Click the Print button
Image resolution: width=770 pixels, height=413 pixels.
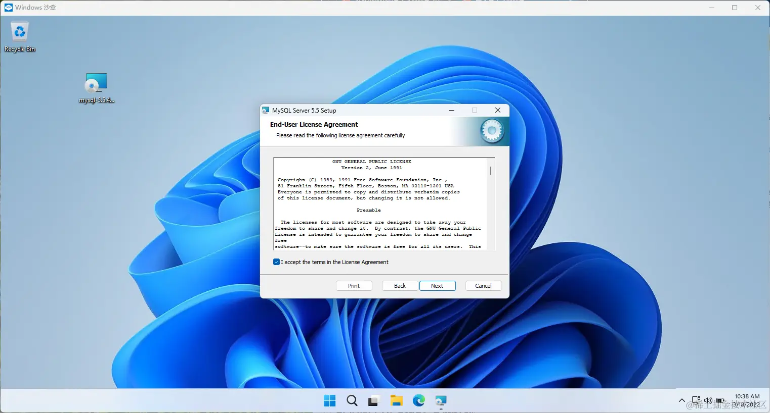tap(354, 286)
